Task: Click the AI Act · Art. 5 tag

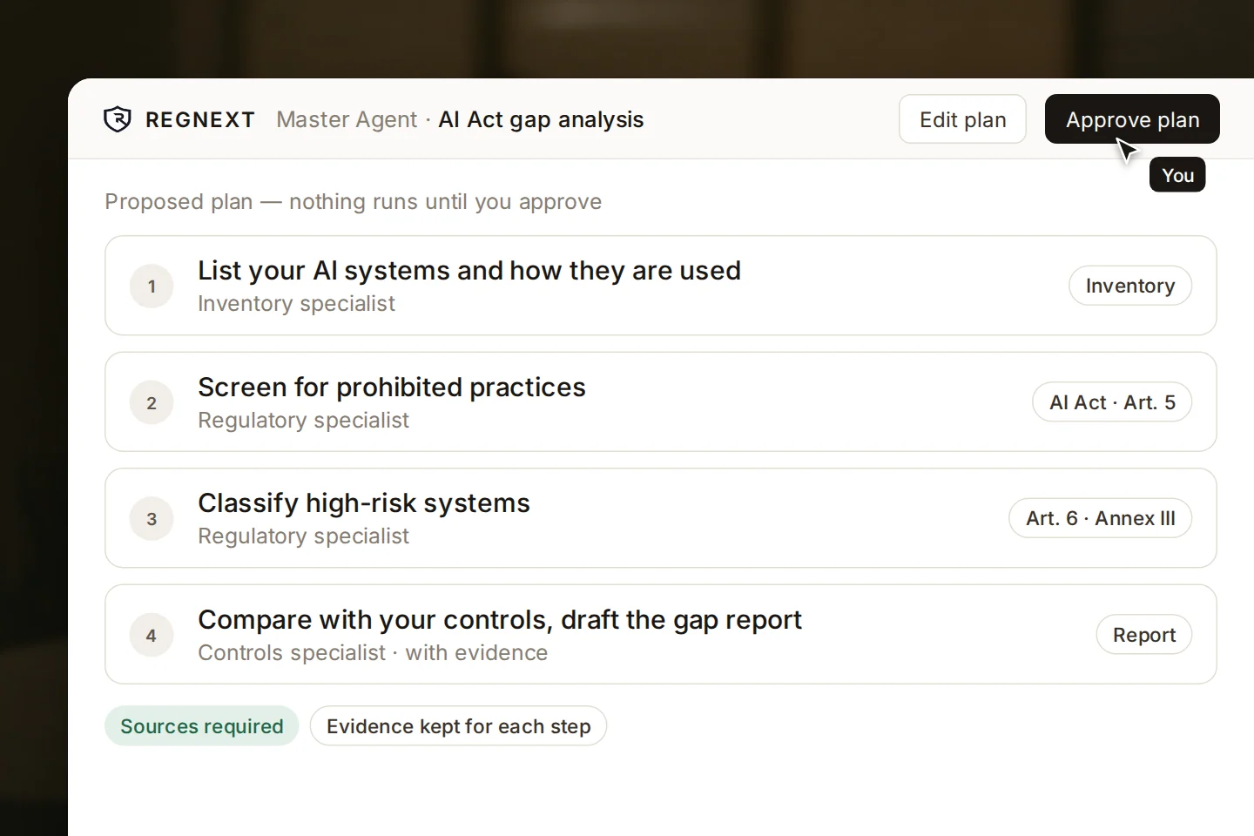Action: pos(1112,402)
